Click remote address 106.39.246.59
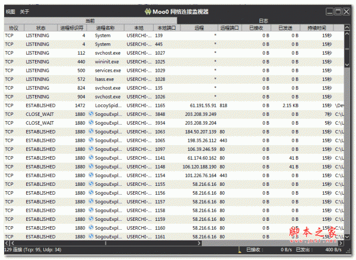The image size is (356, 260). (202, 149)
